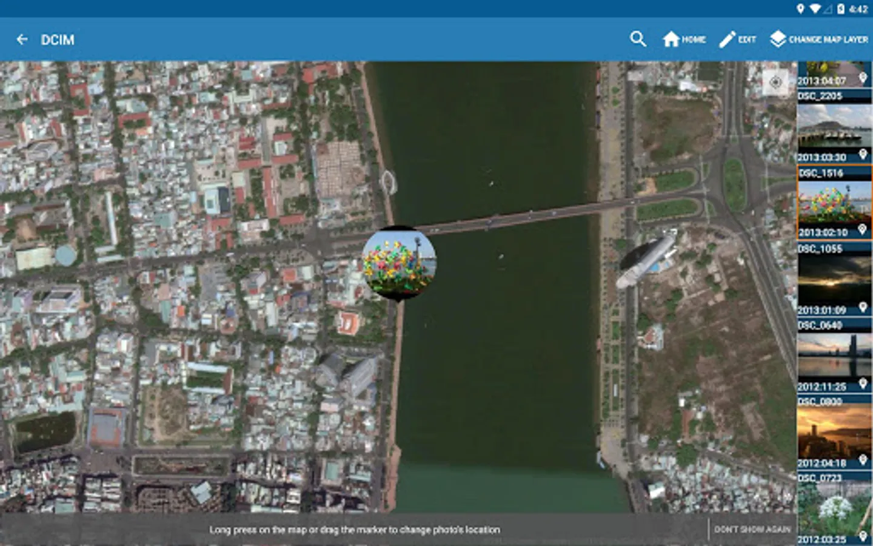The height and width of the screenshot is (546, 873).
Task: Click the location pin on 2013:01:09 thumbnail
Action: pyautogui.click(x=863, y=308)
